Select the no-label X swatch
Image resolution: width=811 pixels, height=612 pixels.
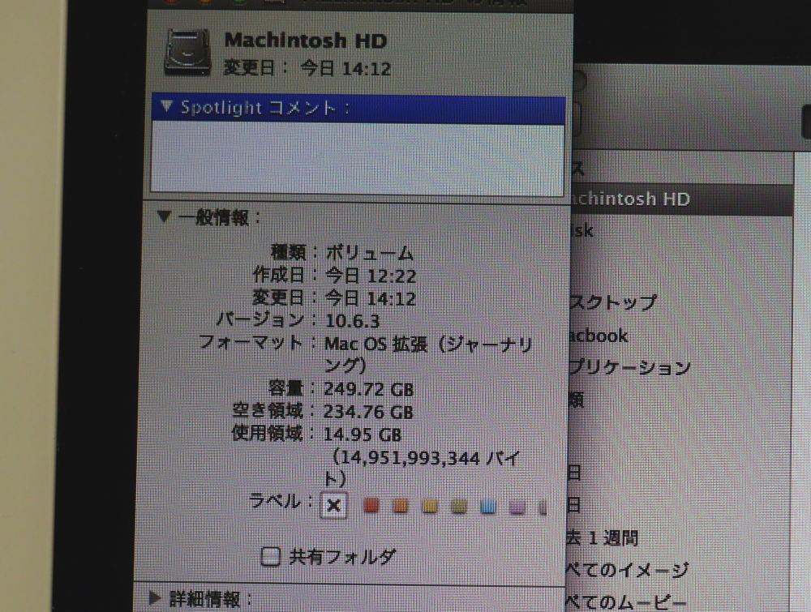(x=333, y=505)
